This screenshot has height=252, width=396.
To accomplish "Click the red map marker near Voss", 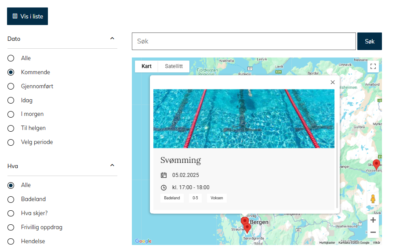I will pyautogui.click(x=376, y=164).
